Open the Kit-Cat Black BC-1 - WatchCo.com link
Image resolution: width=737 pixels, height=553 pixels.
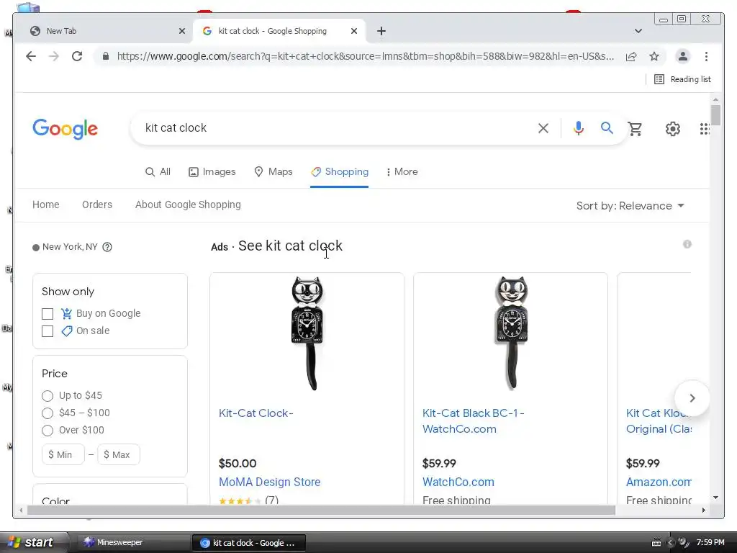pos(473,421)
